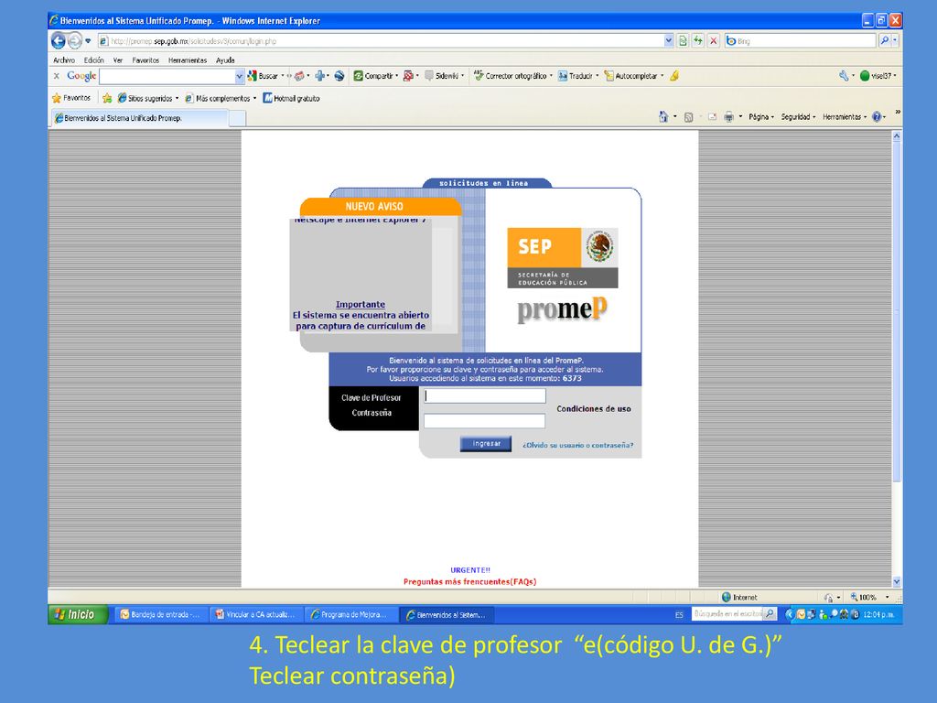Image resolution: width=937 pixels, height=703 pixels.
Task: Click the visel37 account button
Action: 876,76
